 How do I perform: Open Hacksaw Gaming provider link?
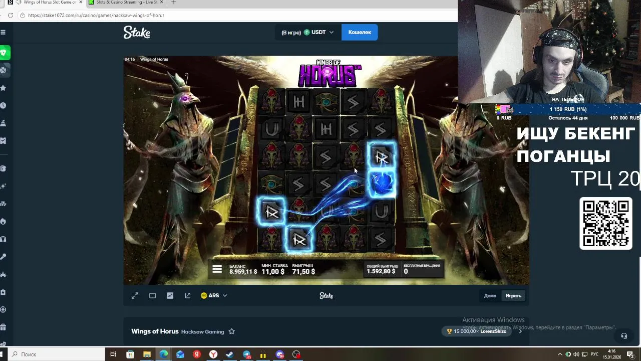(202, 331)
